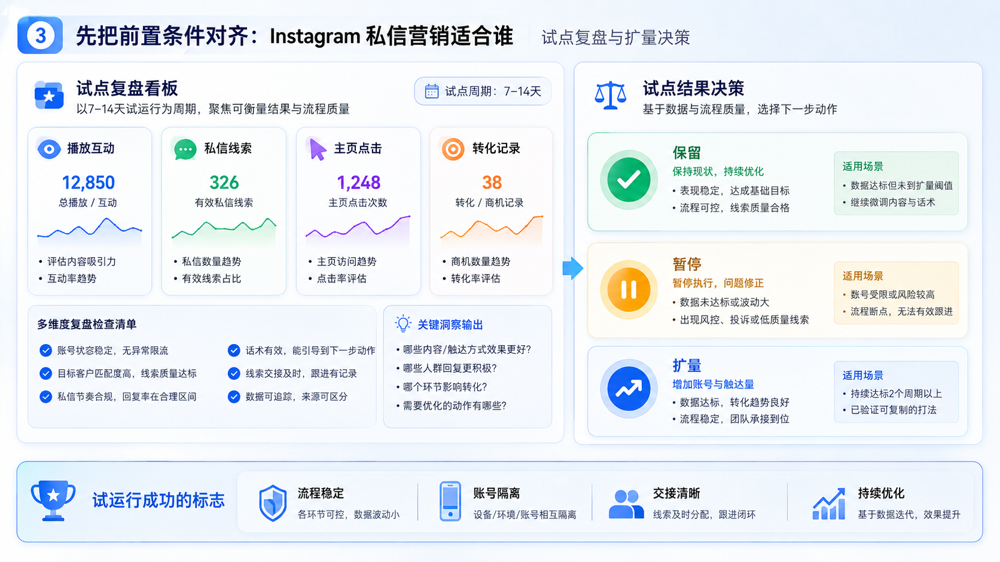
Task: Click the 数据达标但未到扩量阈值 bullet
Action: coord(901,186)
